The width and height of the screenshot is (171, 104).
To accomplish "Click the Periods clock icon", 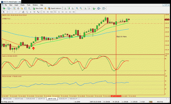I will click(x=98, y=8).
